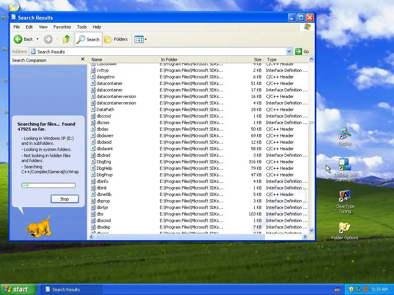Image resolution: width=394 pixels, height=295 pixels.
Task: Select the dbrtpr file name
Action: click(x=102, y=207)
